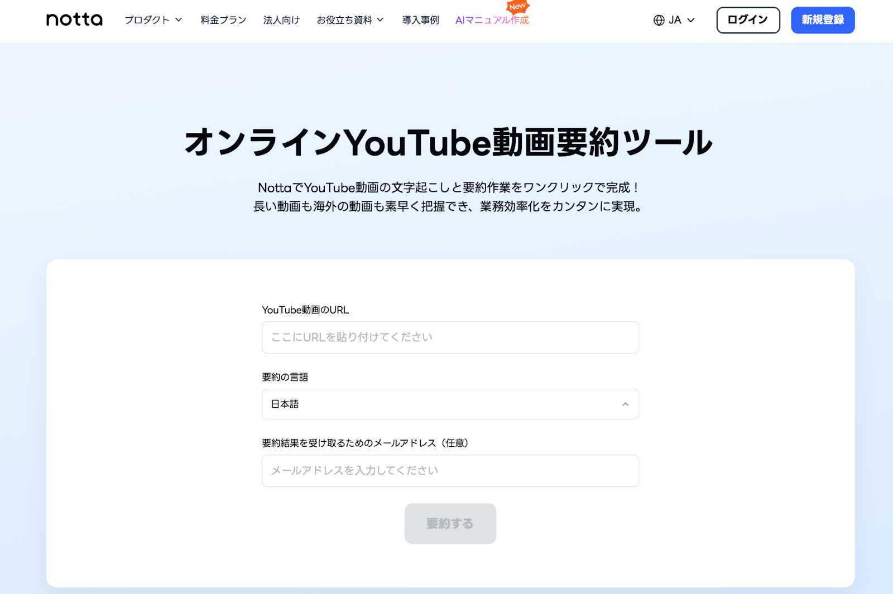Click chevron next to お役立ち資料

(380, 20)
